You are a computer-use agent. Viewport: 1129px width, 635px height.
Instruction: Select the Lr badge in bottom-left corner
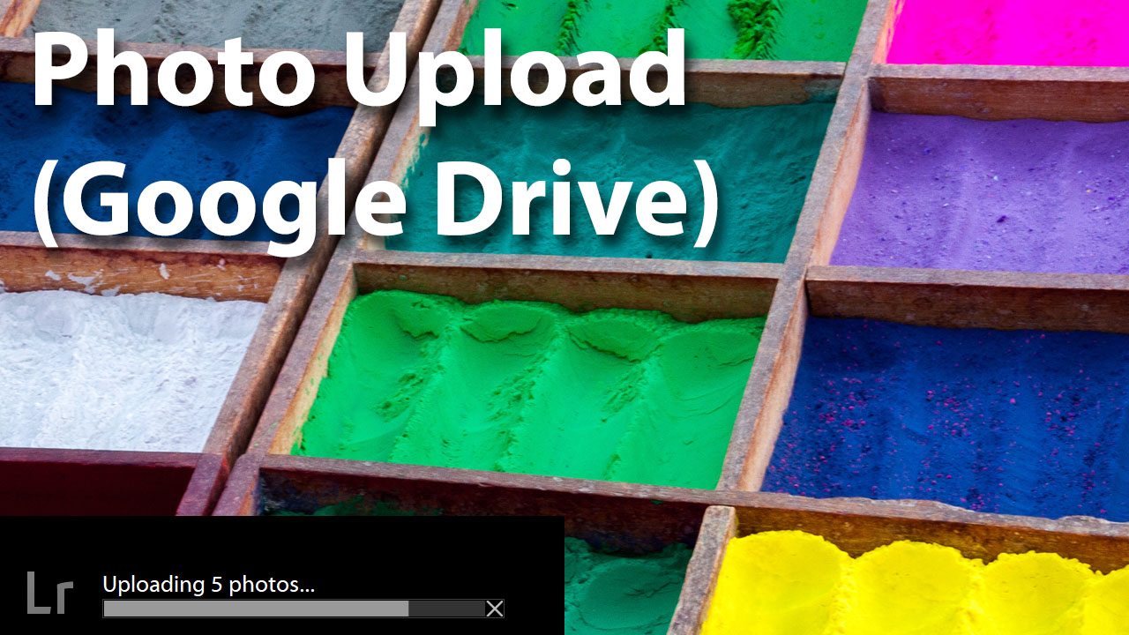tap(49, 595)
